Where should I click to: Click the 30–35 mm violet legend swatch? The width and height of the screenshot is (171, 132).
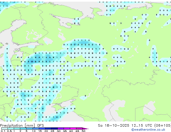point(61,128)
